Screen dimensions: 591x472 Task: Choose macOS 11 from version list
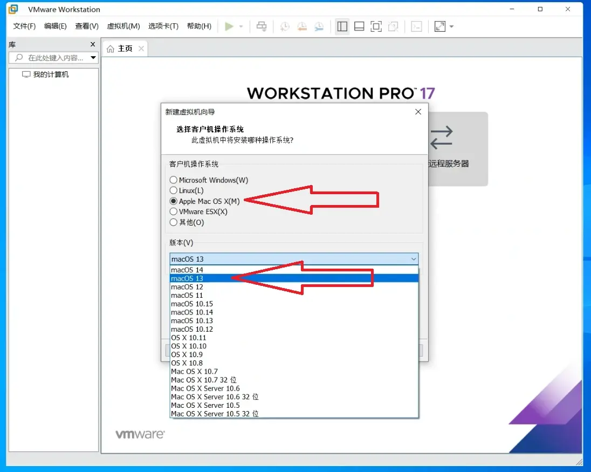pyautogui.click(x=294, y=295)
